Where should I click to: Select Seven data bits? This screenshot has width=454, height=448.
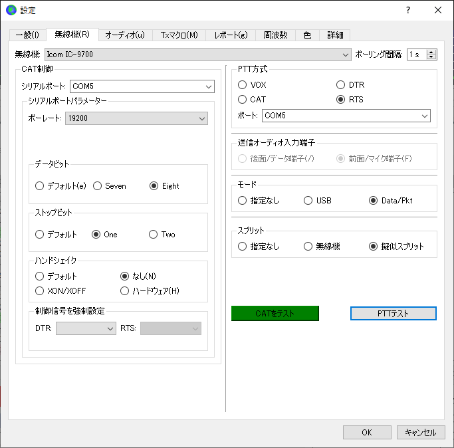(x=110, y=185)
